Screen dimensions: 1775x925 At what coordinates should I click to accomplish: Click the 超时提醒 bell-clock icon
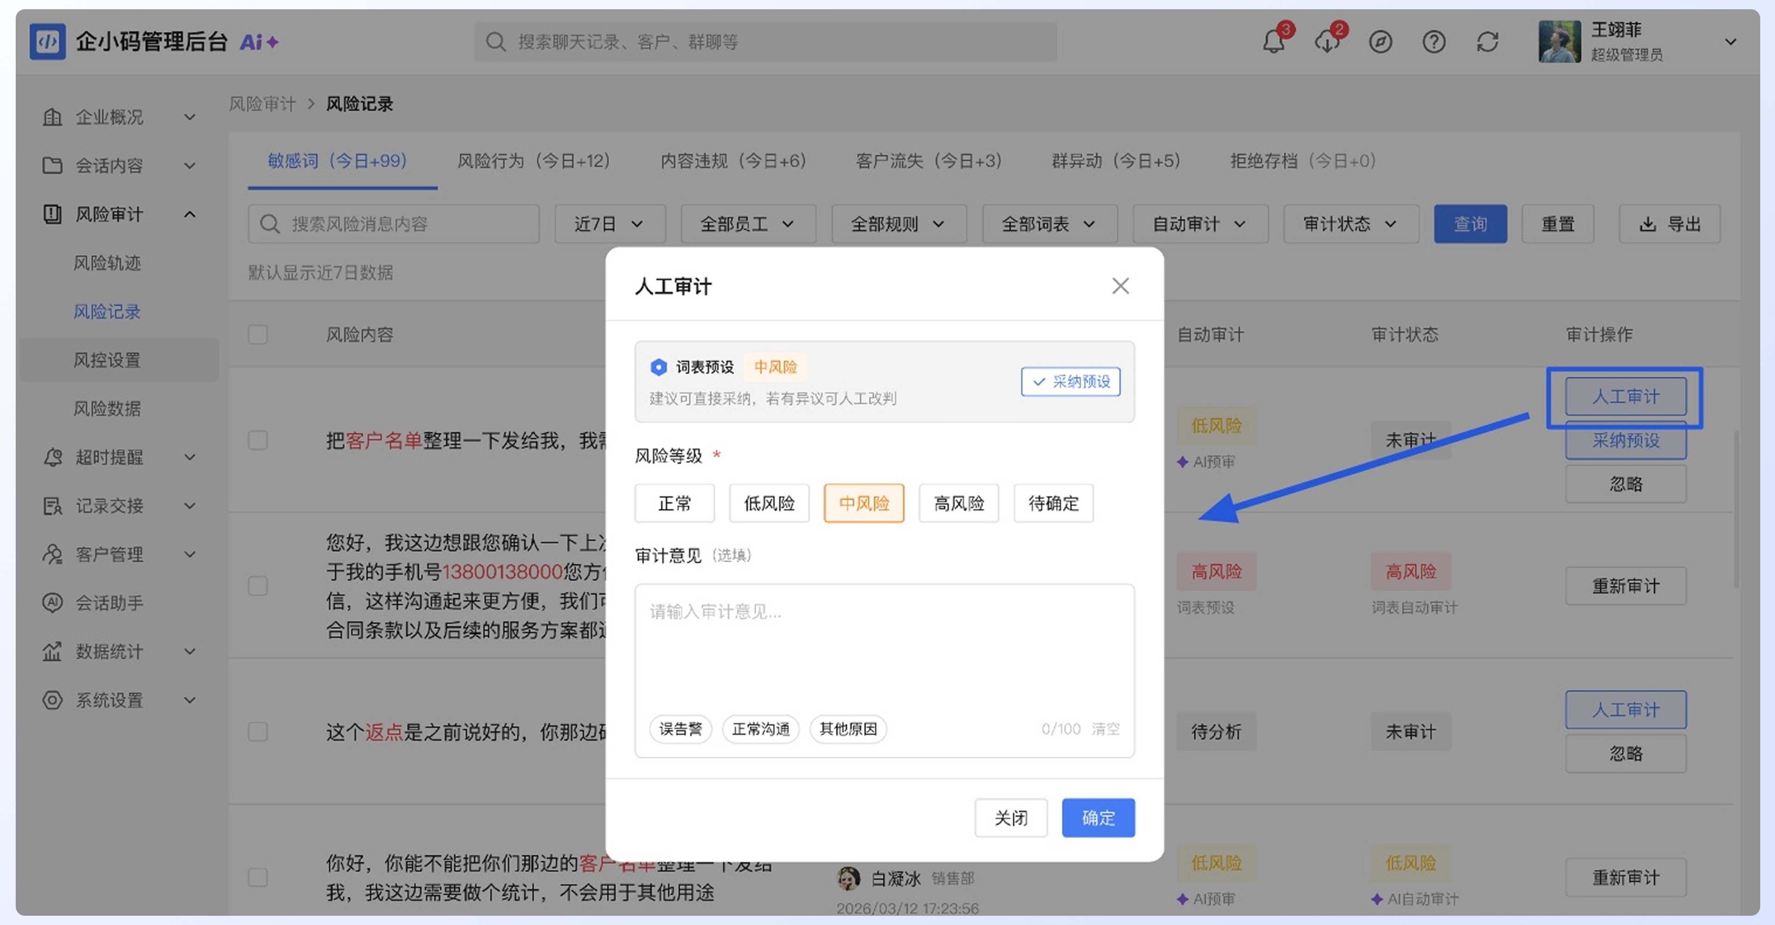click(x=52, y=457)
